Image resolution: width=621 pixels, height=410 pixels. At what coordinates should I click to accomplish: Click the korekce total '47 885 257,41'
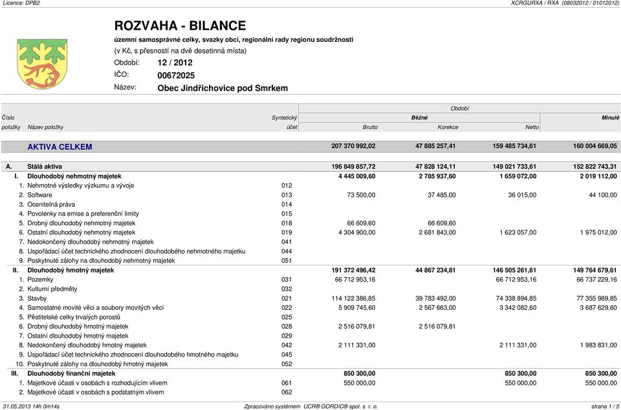tap(435, 146)
